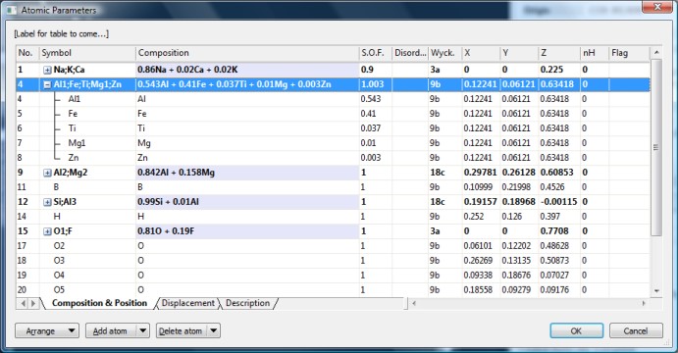Click S.O.F. value 1.003

pos(372,84)
